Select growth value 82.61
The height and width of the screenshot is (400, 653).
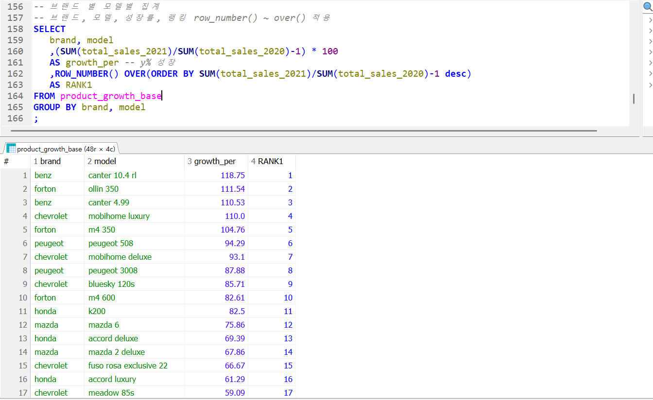216,298
